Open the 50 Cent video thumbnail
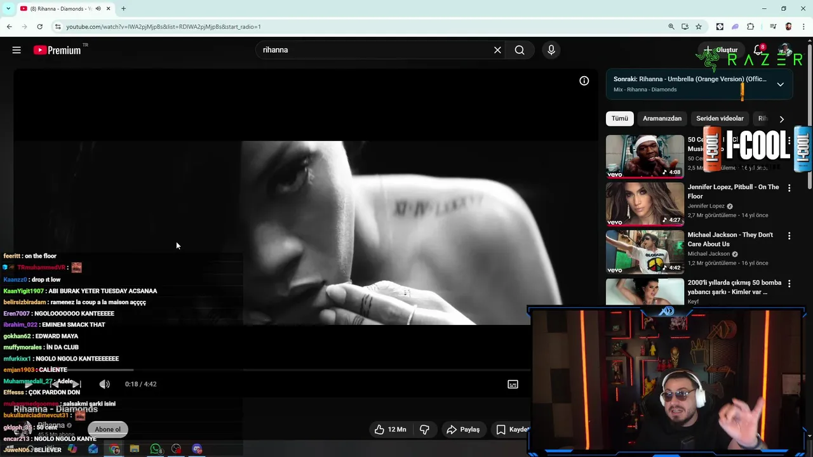This screenshot has width=813, height=457. (645, 156)
